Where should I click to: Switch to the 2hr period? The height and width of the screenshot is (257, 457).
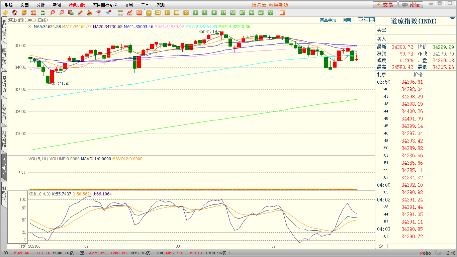pos(252,13)
